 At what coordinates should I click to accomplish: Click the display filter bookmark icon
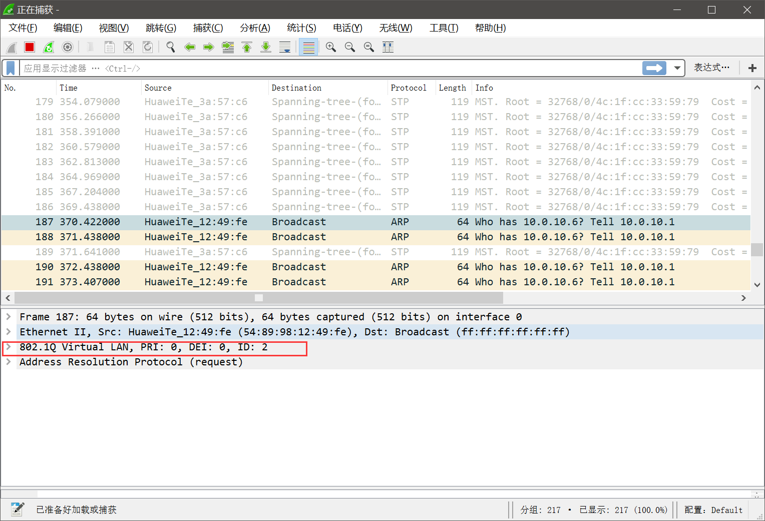pyautogui.click(x=11, y=68)
